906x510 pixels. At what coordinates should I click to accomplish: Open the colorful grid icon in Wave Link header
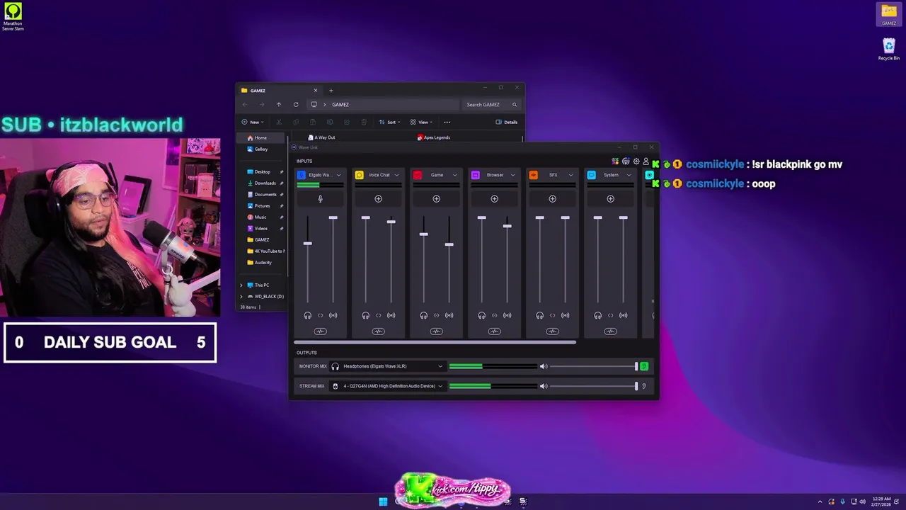[x=615, y=161]
